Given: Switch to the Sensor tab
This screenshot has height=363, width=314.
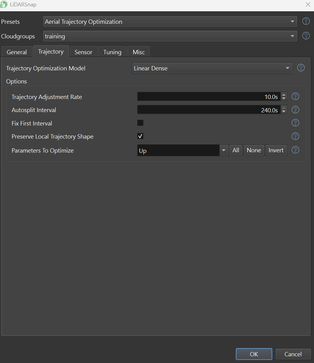Looking at the screenshot, I should 83,52.
